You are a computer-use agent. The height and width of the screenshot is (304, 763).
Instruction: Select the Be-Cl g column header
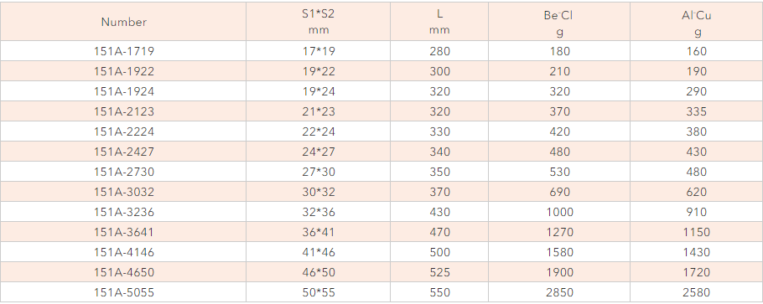coord(559,22)
